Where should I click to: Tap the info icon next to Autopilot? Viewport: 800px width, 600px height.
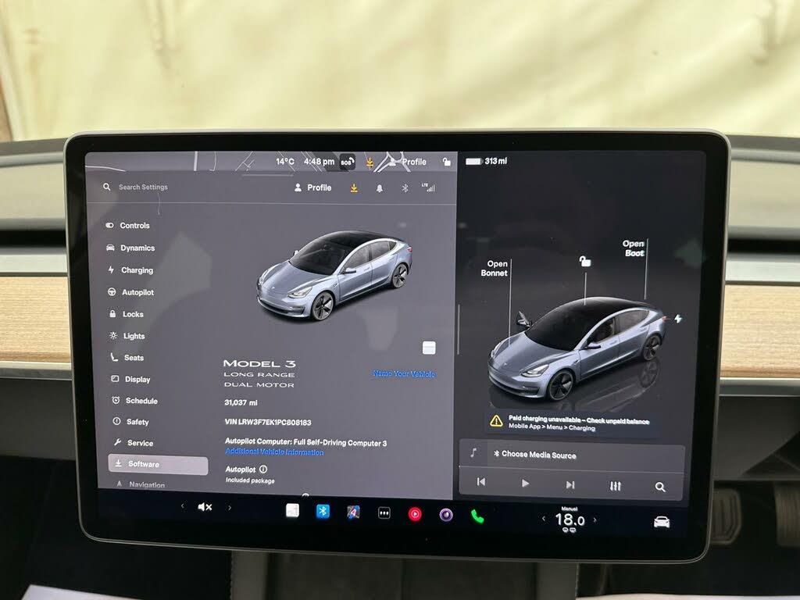pos(263,469)
